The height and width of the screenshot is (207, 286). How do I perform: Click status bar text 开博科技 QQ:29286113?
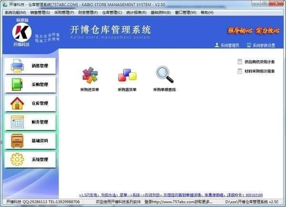(x=27, y=202)
